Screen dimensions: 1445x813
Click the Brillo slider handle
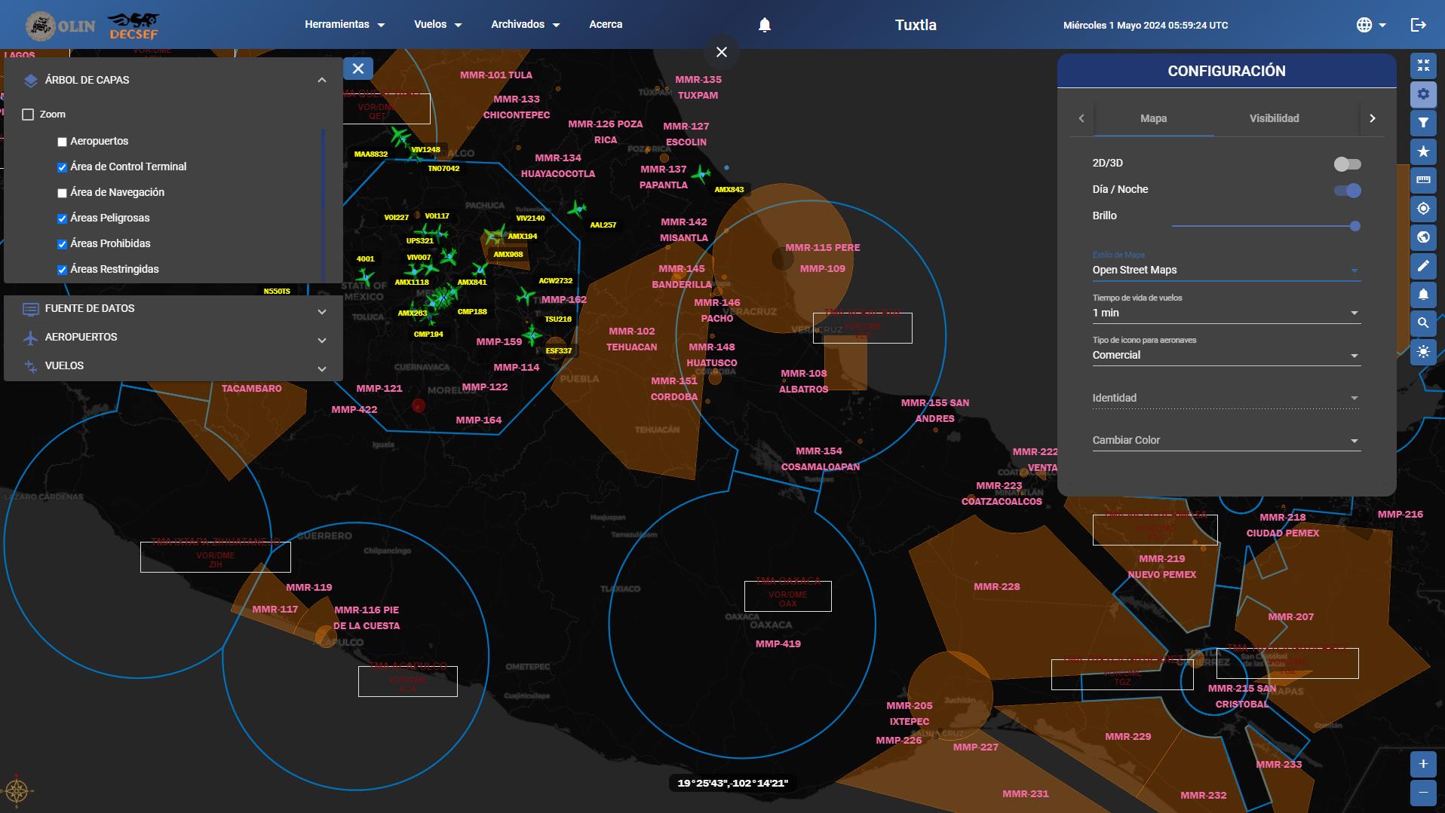[x=1354, y=226]
